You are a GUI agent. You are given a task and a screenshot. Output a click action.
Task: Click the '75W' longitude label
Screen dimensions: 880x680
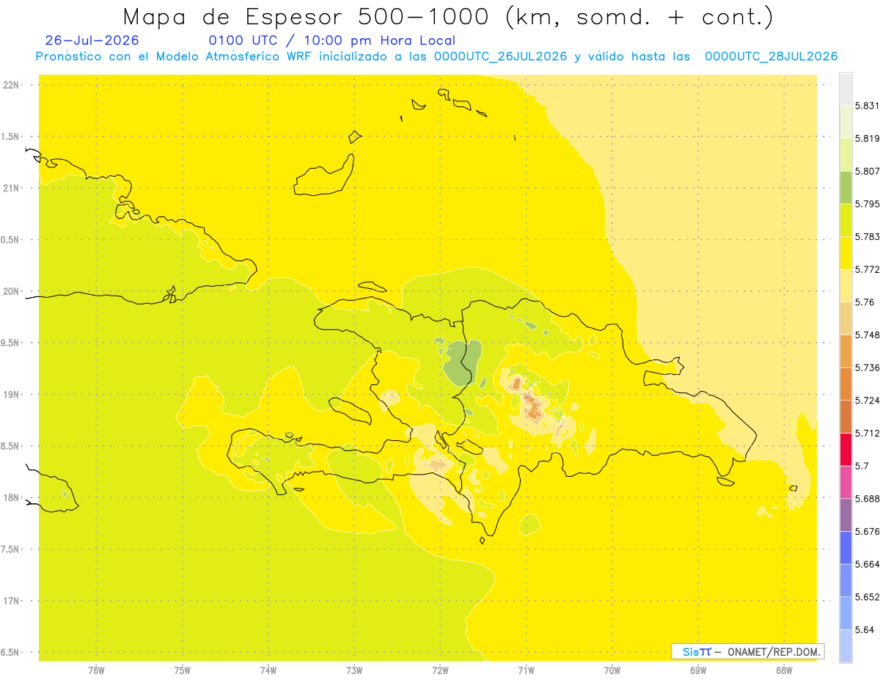pos(183,670)
